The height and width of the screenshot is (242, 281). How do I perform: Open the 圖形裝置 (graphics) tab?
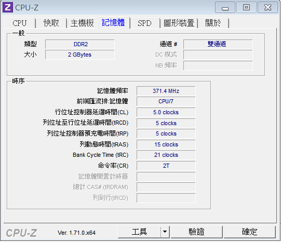[x=179, y=23]
